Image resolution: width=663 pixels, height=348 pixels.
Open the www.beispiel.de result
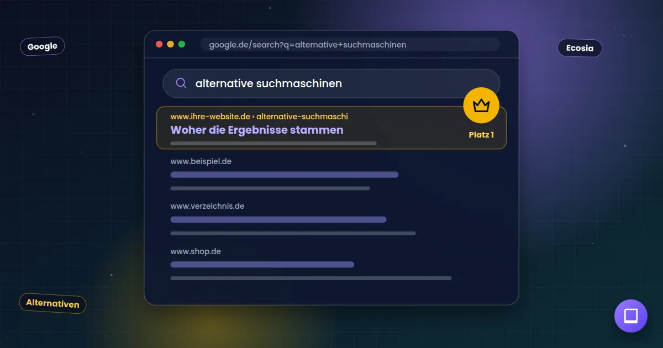point(201,161)
